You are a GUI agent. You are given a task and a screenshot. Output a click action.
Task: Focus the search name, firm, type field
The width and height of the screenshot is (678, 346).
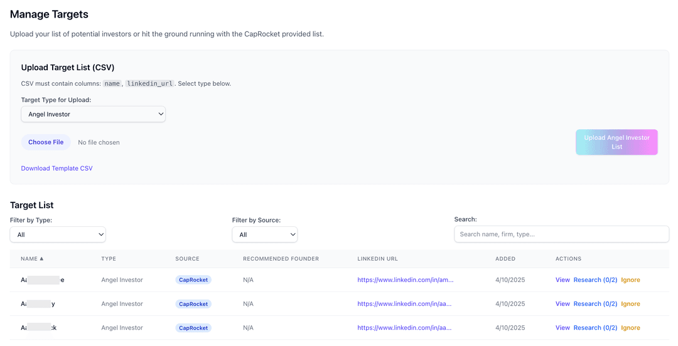click(x=561, y=234)
